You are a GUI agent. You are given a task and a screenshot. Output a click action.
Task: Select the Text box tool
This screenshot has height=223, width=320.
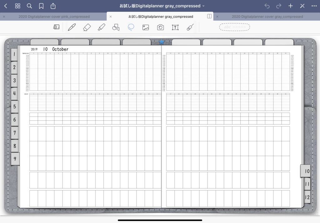(175, 27)
